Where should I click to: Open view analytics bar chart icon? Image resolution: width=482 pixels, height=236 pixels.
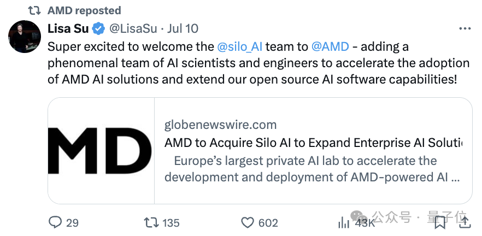pos(344,222)
